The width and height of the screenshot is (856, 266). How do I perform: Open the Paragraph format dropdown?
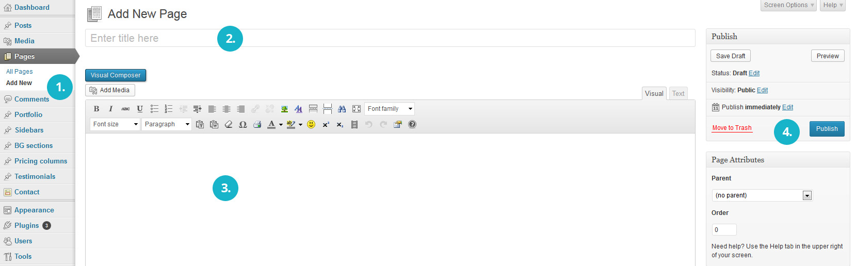coord(167,124)
